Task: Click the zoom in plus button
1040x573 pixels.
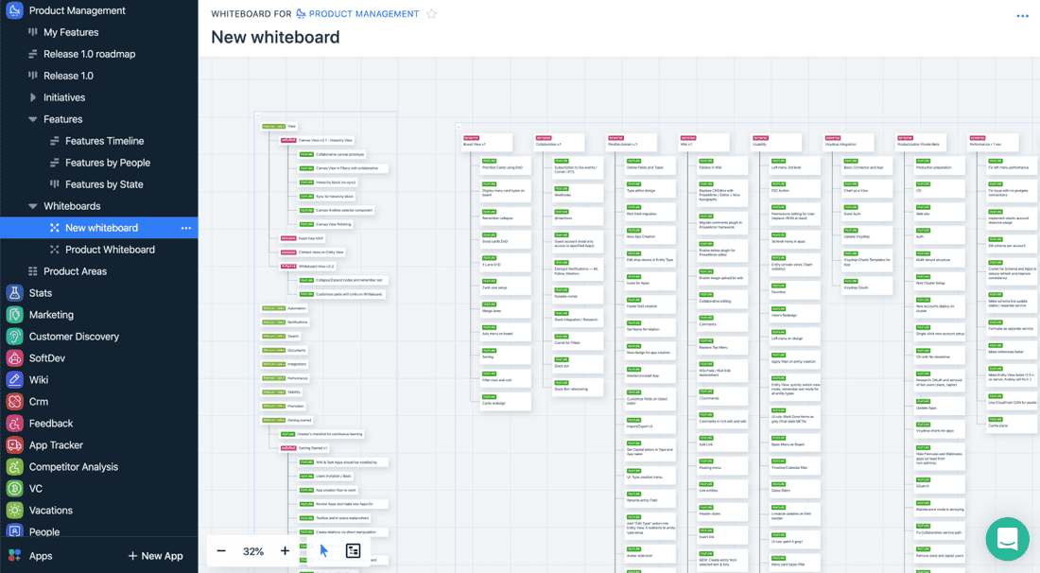Action: point(285,551)
